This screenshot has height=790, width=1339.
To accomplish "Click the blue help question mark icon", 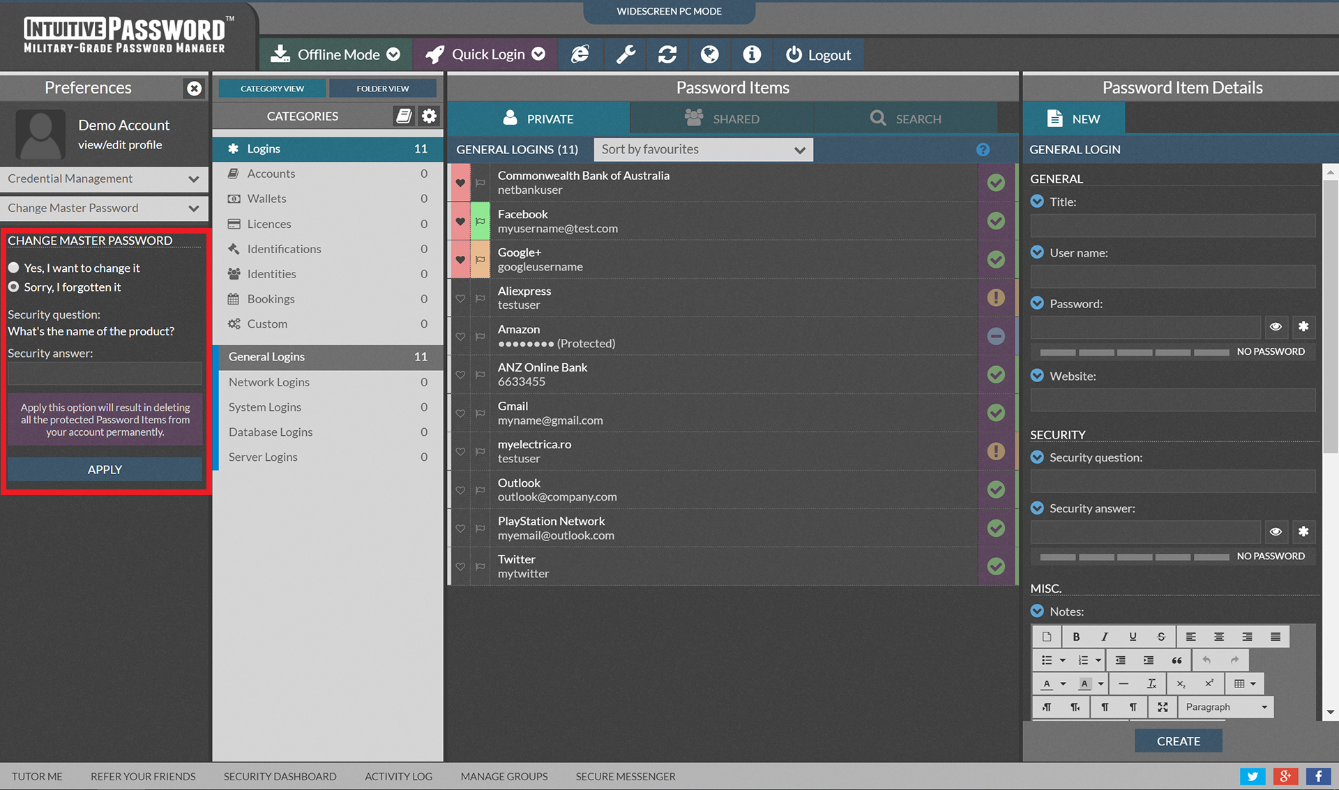I will (983, 149).
